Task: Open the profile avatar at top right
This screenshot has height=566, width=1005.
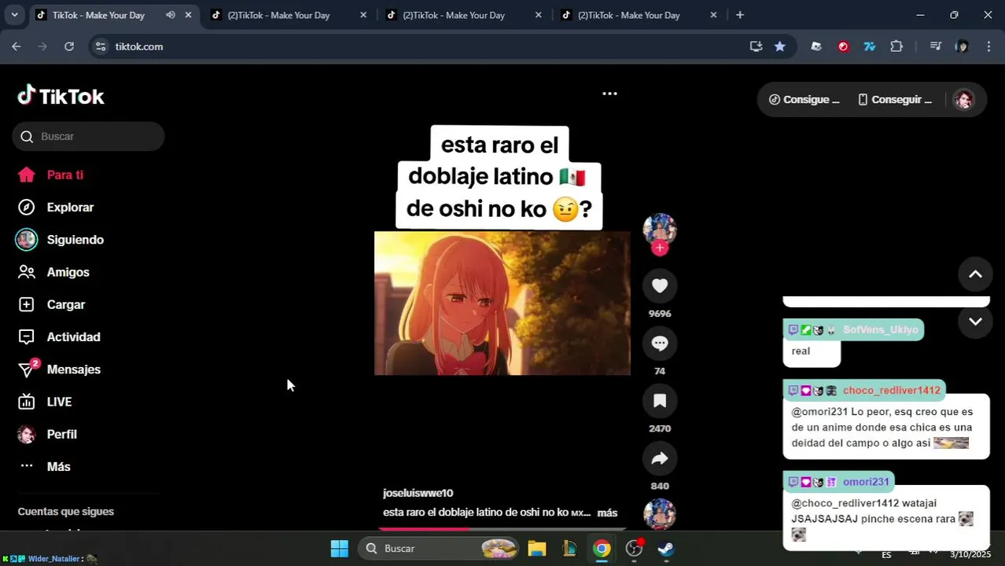Action: coord(963,100)
